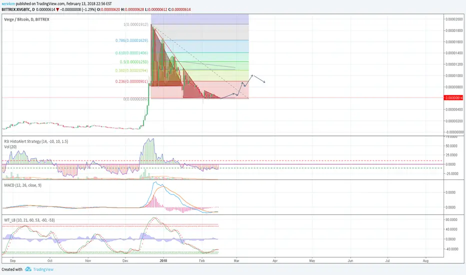Screen dimensions: 466x275
Task: Click the 0.00000200 price axis label
Action: pyautogui.click(x=454, y=120)
